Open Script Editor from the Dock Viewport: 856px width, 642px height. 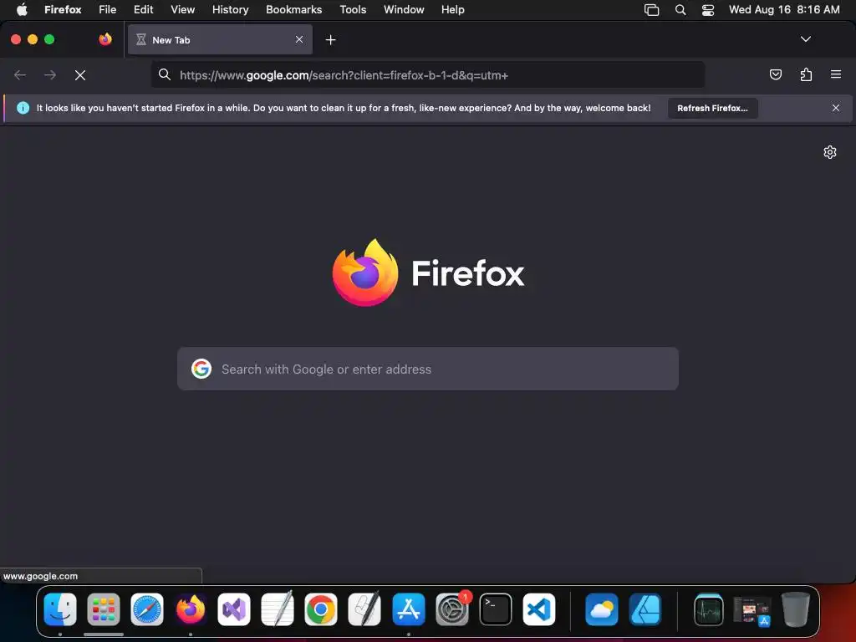pyautogui.click(x=364, y=609)
